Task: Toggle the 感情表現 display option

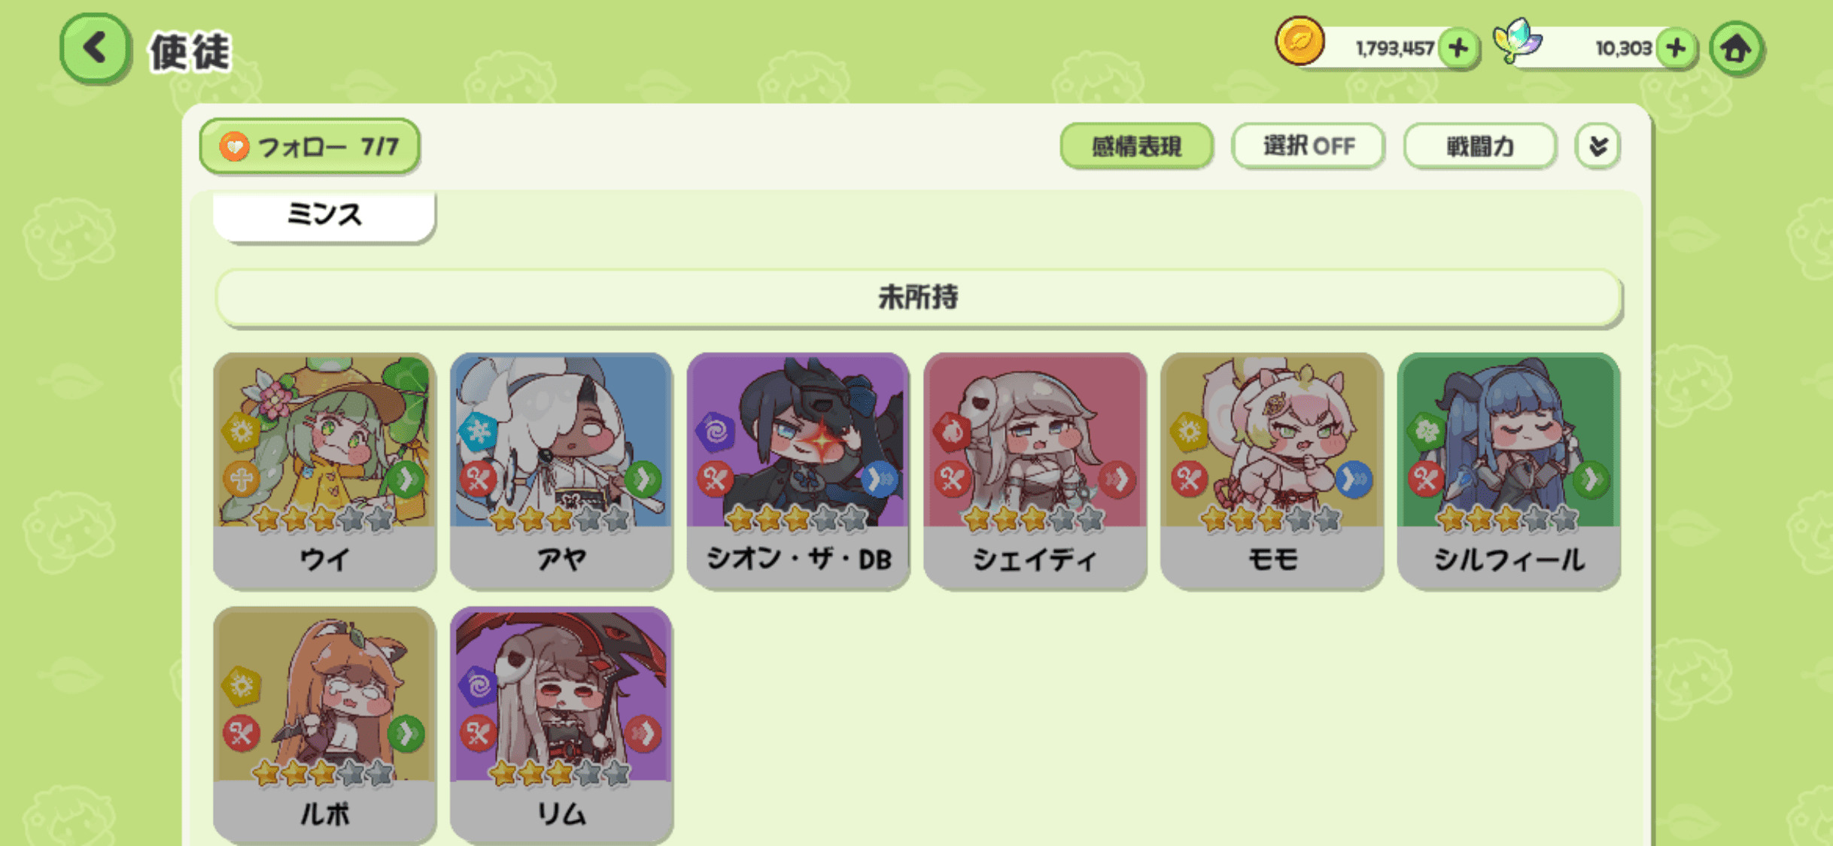Action: pos(1136,146)
